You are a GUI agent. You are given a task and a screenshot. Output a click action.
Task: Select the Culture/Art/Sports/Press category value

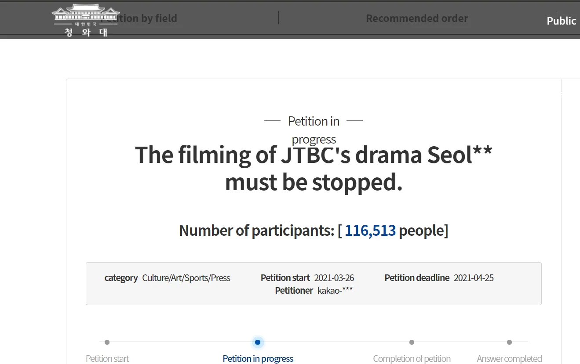tap(186, 278)
